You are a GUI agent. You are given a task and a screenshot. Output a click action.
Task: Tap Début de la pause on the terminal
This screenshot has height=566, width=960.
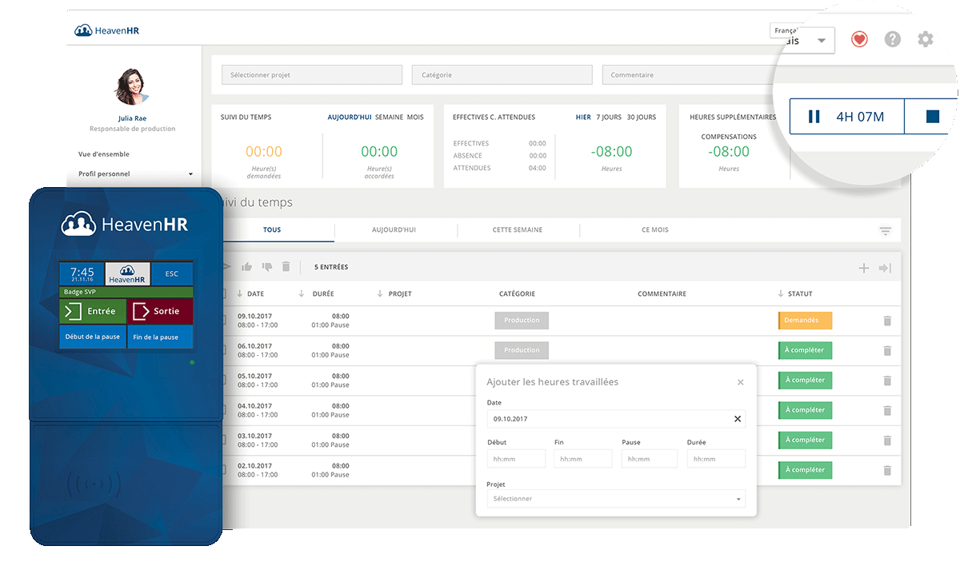coord(93,337)
